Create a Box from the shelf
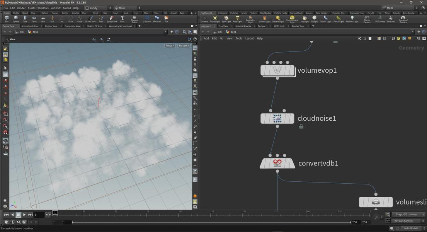This screenshot has width=427, height=232. click(7, 19)
